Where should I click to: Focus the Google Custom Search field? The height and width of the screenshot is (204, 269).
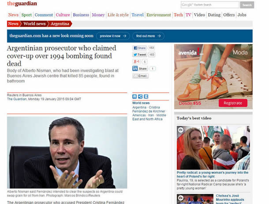pyautogui.click(x=210, y=5)
